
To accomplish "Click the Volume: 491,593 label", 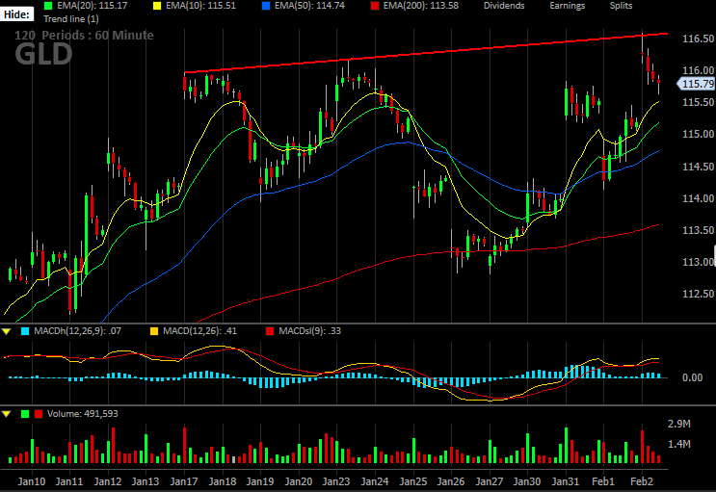I will tap(82, 414).
